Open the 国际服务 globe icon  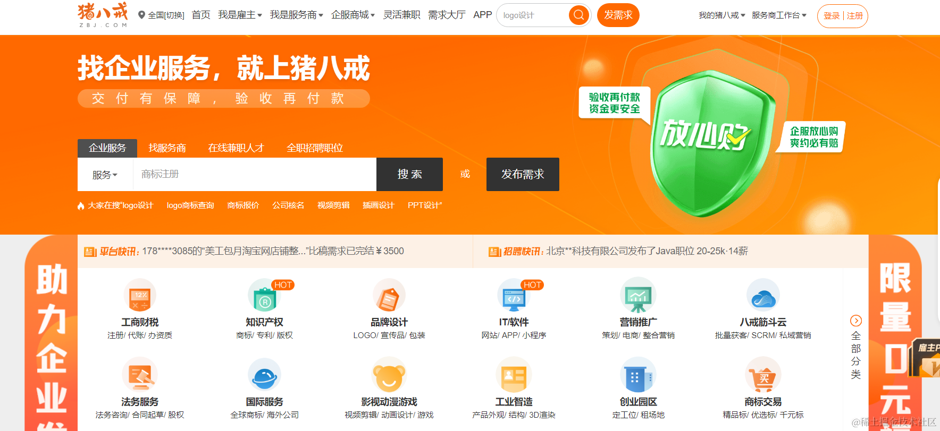tap(265, 374)
